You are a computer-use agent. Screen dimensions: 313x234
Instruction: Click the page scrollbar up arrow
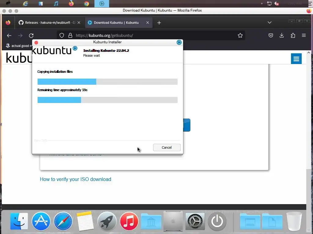309,53
